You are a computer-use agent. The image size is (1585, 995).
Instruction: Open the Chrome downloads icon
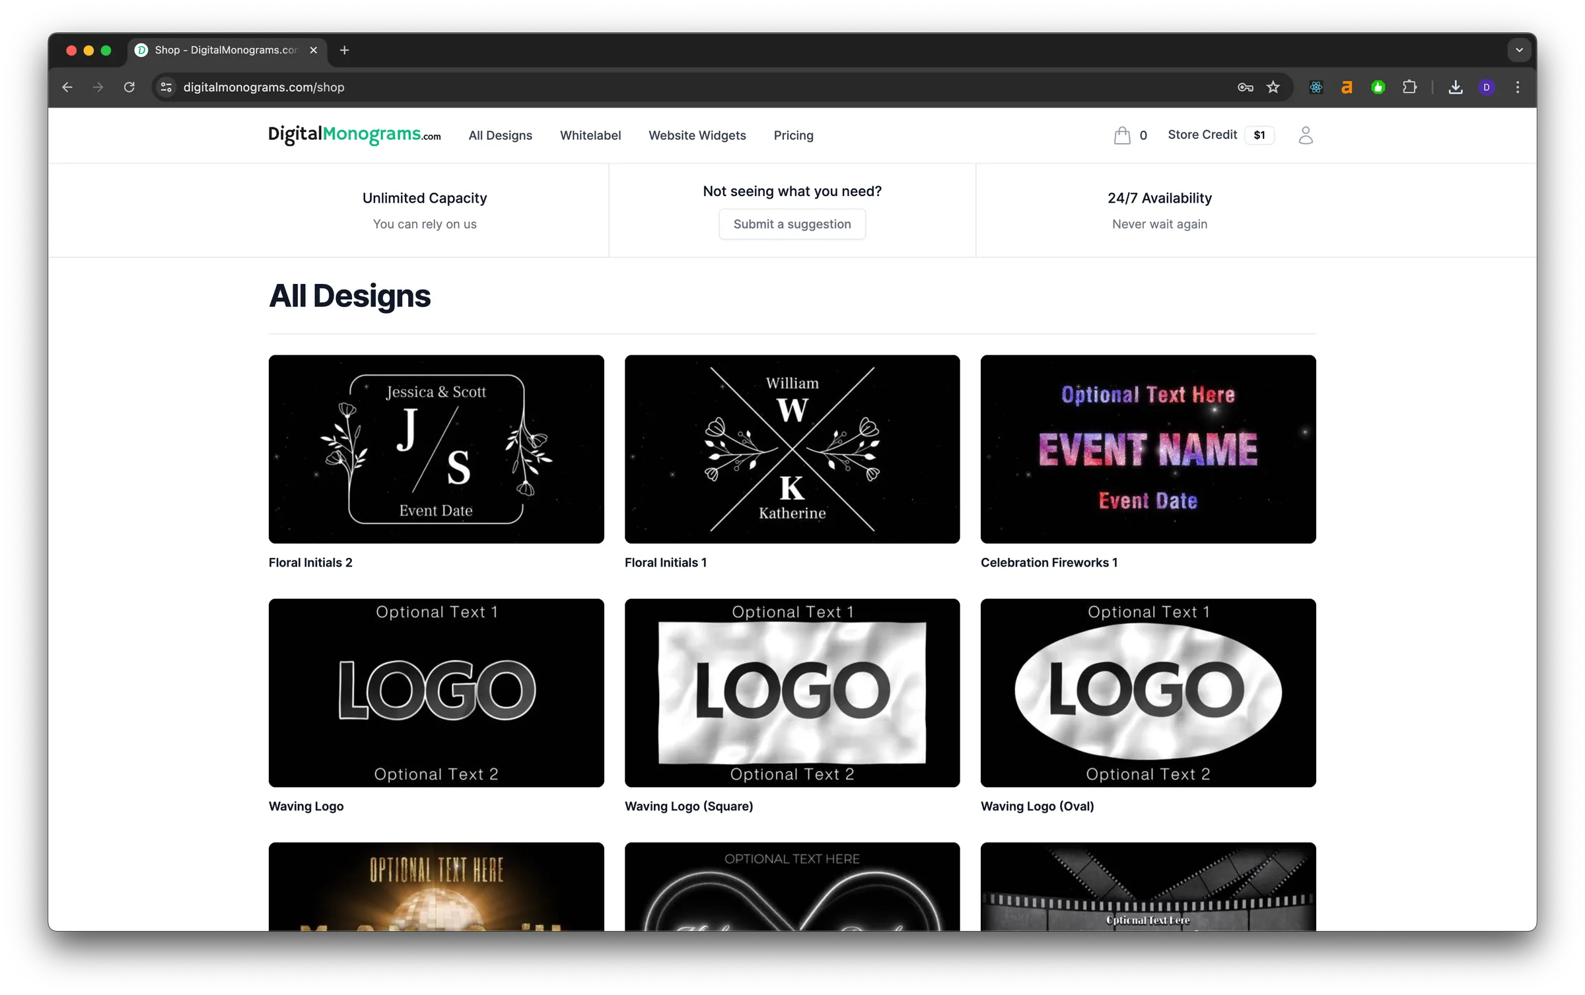(1456, 86)
